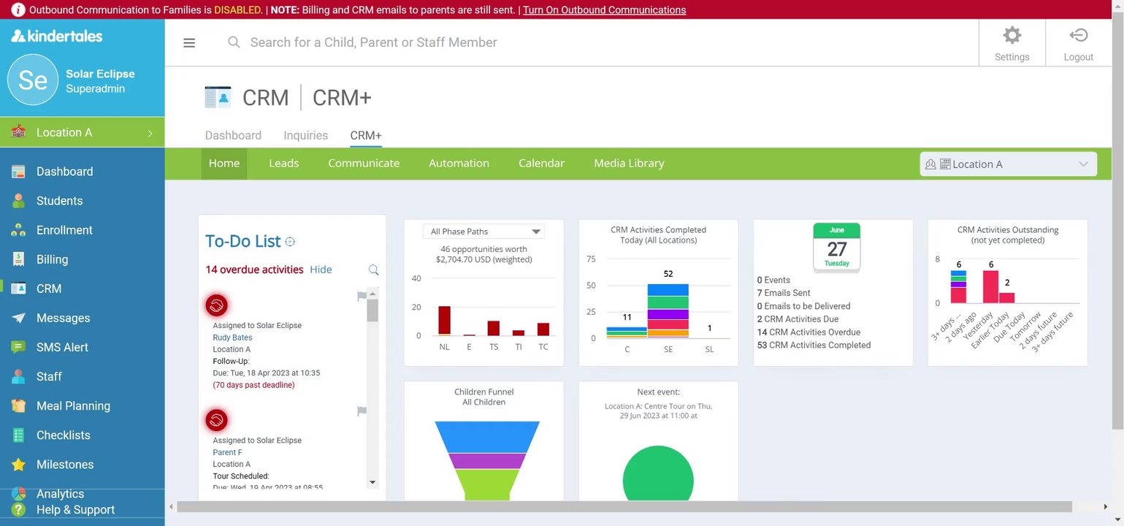Screen dimensions: 1124x526
Task: Open the hamburger menu icon
Action: [x=189, y=43]
